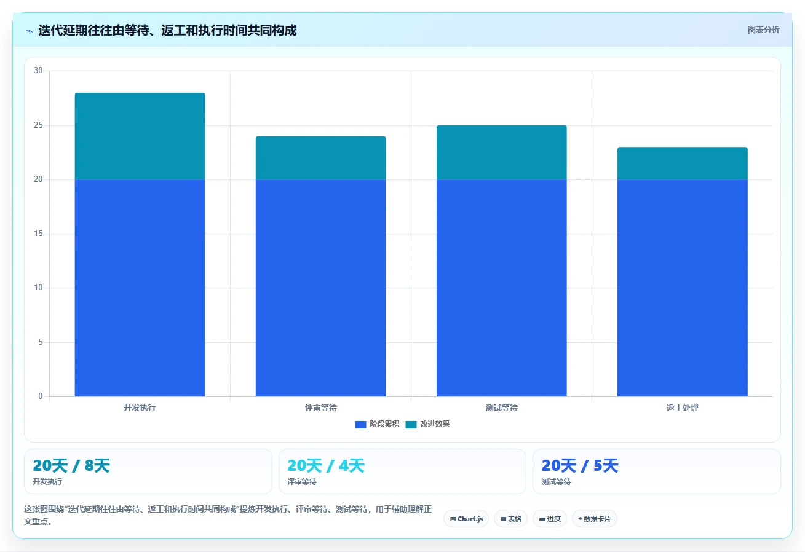Click the 测试等待 x-axis label
This screenshot has height=552, width=805.
click(501, 408)
